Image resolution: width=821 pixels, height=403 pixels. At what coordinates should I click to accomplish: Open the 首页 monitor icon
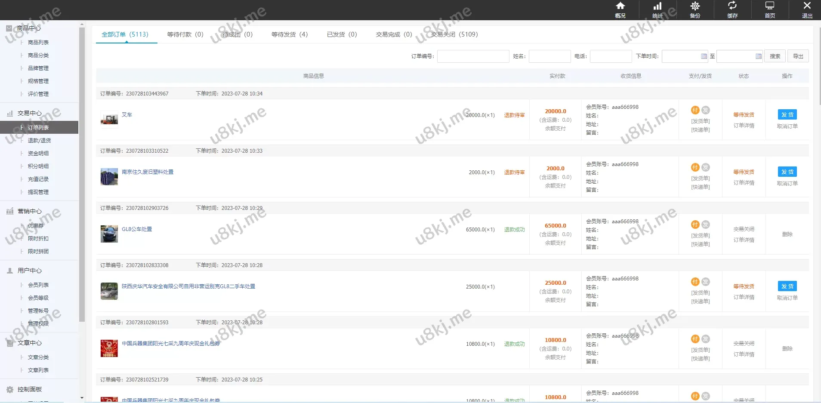pos(770,6)
